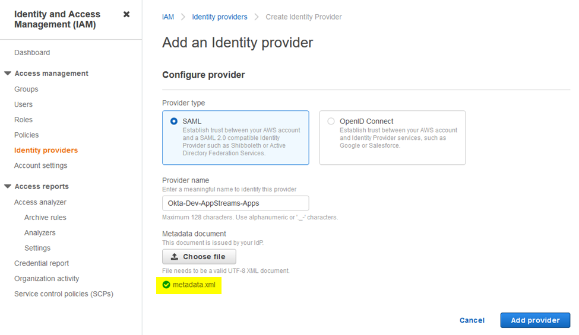Open Roles in the sidebar

pyautogui.click(x=23, y=120)
